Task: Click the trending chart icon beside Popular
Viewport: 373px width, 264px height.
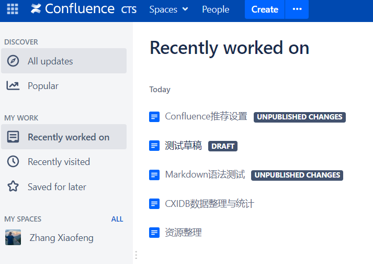Action: point(13,86)
